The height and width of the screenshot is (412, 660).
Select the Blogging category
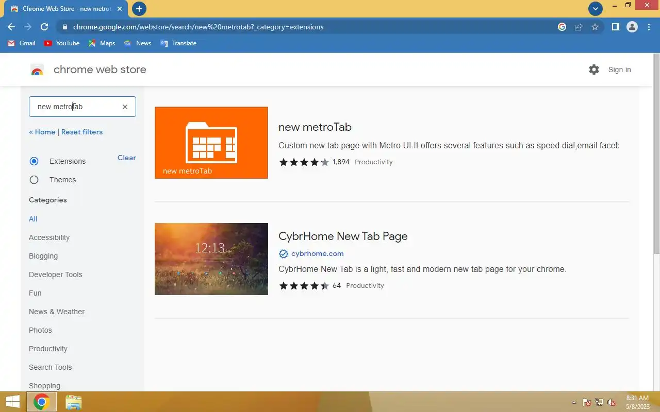point(43,256)
